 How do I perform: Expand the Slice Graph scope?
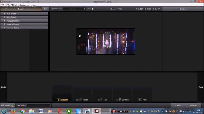coord(24,17)
